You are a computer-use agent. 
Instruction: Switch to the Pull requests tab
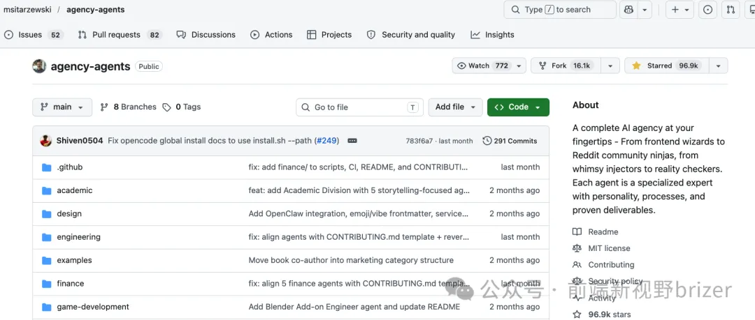pos(120,35)
